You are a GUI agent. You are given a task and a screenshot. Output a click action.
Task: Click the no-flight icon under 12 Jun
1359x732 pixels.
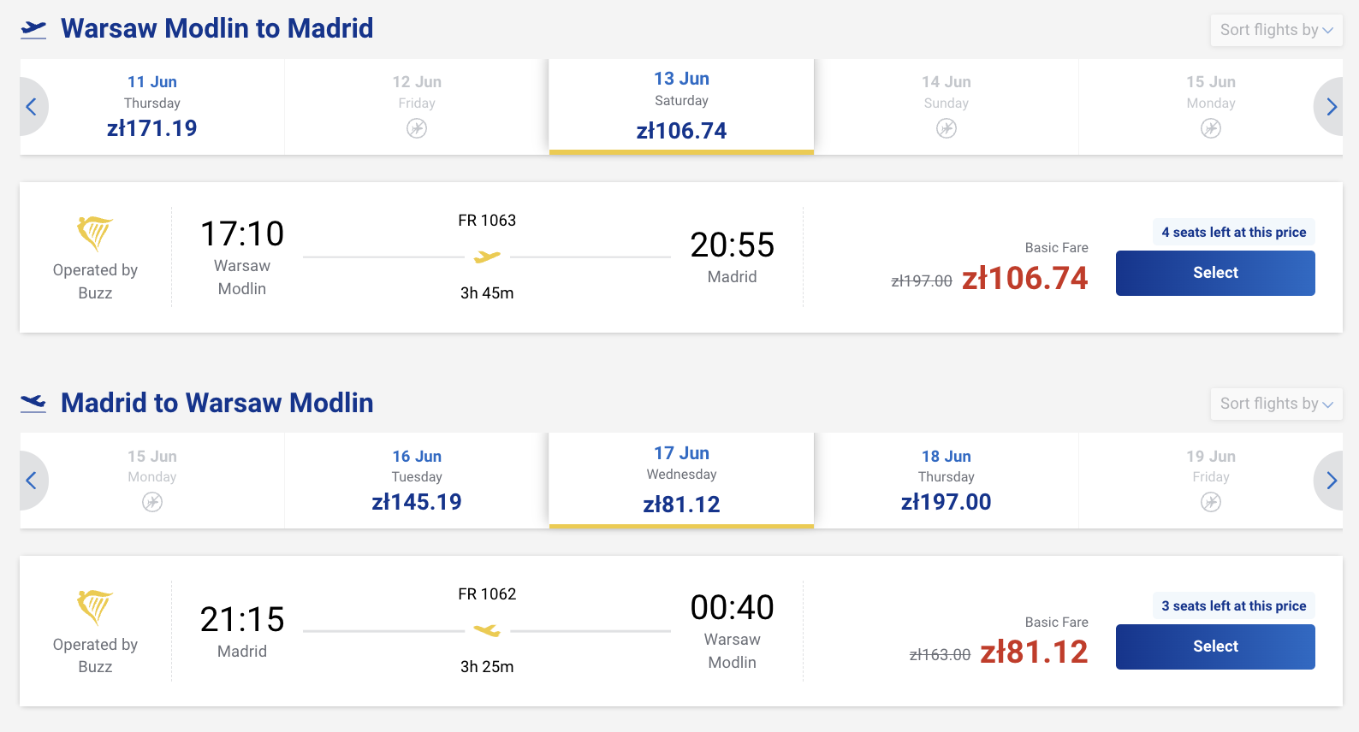tap(417, 128)
